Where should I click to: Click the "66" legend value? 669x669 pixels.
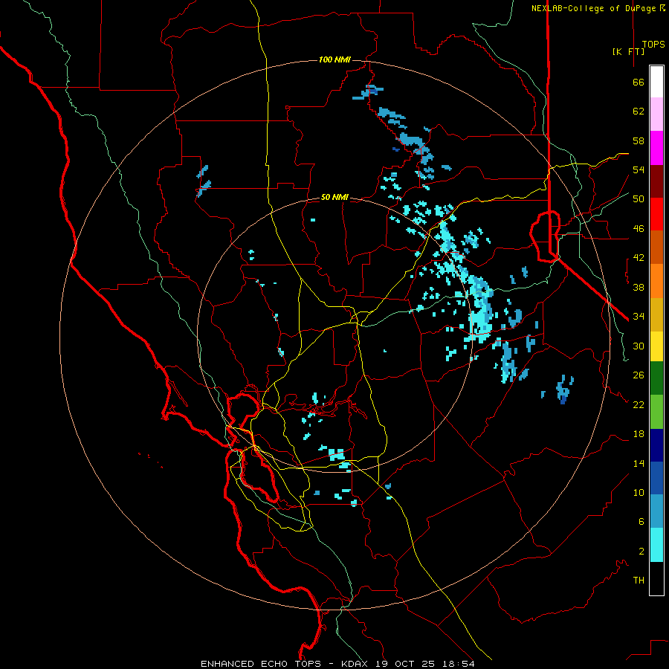pyautogui.click(x=639, y=82)
